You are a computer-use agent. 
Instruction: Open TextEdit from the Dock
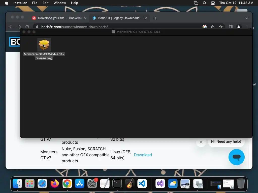[105, 183]
